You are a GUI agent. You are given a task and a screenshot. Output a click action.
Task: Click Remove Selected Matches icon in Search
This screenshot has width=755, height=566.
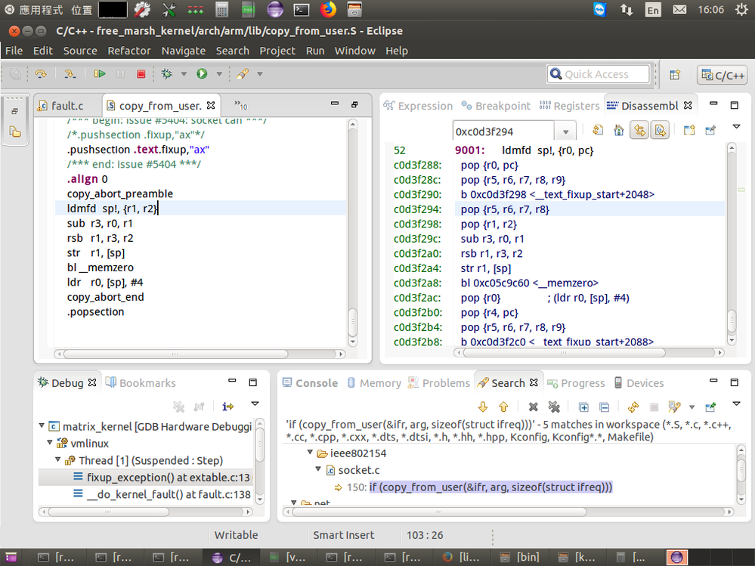[x=533, y=407]
